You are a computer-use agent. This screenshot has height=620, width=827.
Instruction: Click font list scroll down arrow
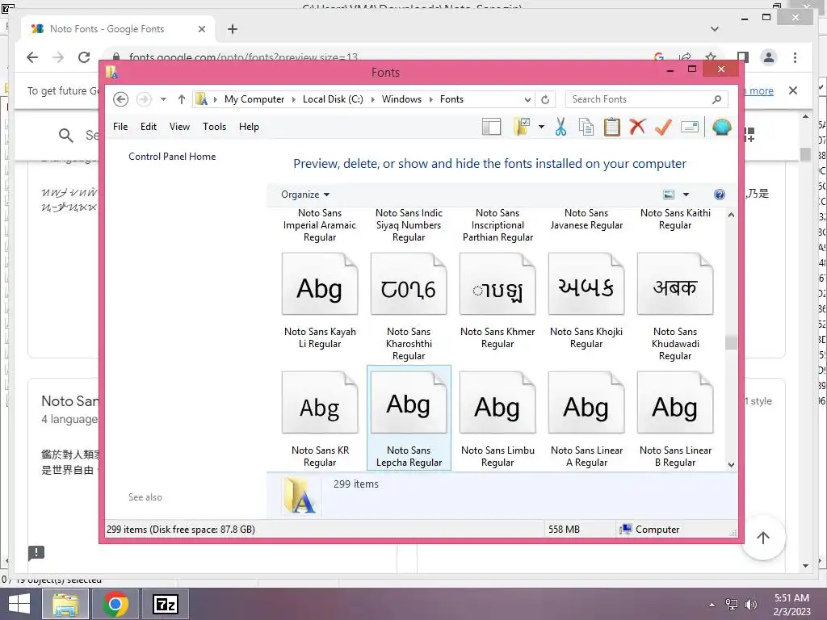(731, 464)
